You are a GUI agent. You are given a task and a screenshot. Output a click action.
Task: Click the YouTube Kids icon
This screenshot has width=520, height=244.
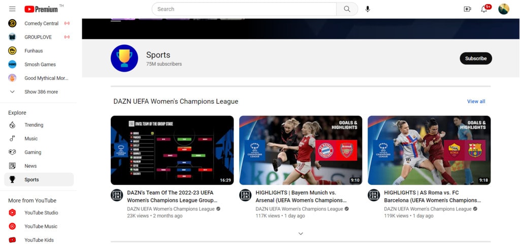[12, 240]
